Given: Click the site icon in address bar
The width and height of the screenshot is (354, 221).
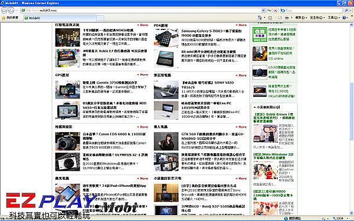Looking at the screenshot, I should [23, 11].
